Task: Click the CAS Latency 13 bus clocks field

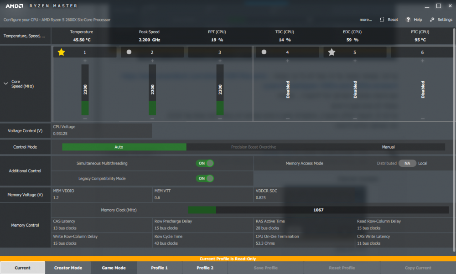Action: 102,225
